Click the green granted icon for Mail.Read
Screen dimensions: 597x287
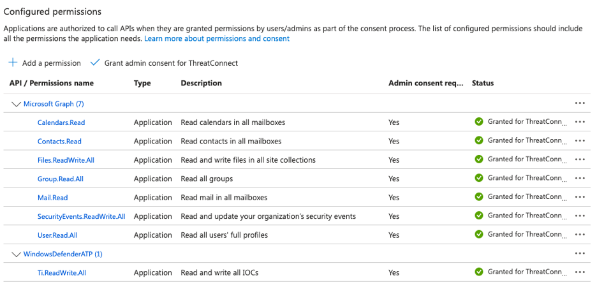pos(479,197)
